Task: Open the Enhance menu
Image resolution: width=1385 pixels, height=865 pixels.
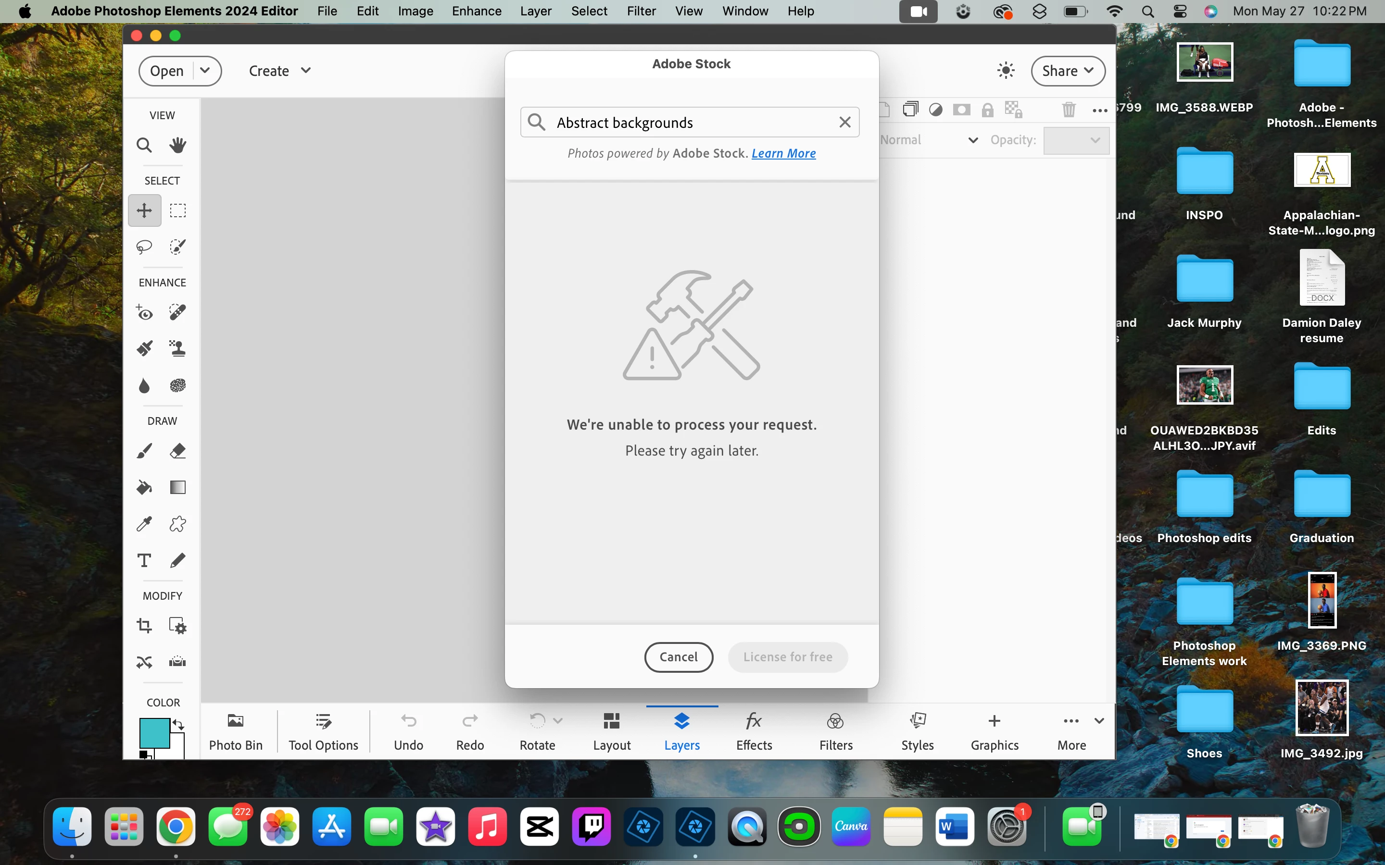Action: click(476, 11)
